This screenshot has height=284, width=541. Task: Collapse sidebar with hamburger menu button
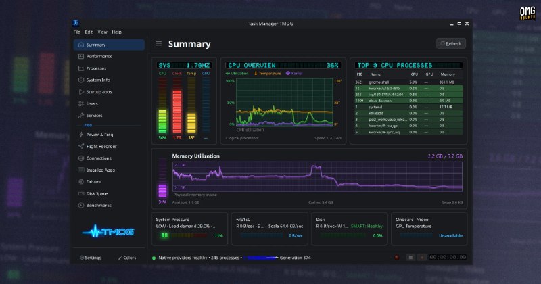[159, 43]
